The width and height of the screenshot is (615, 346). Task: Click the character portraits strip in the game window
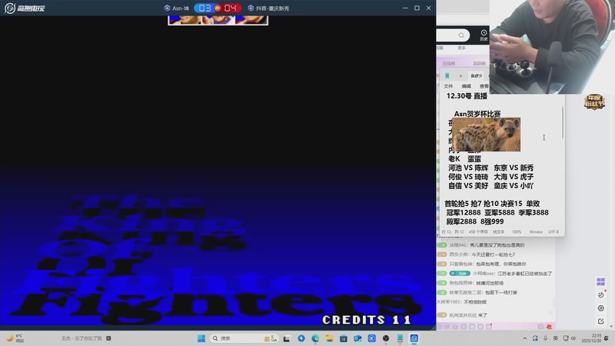[x=218, y=20]
